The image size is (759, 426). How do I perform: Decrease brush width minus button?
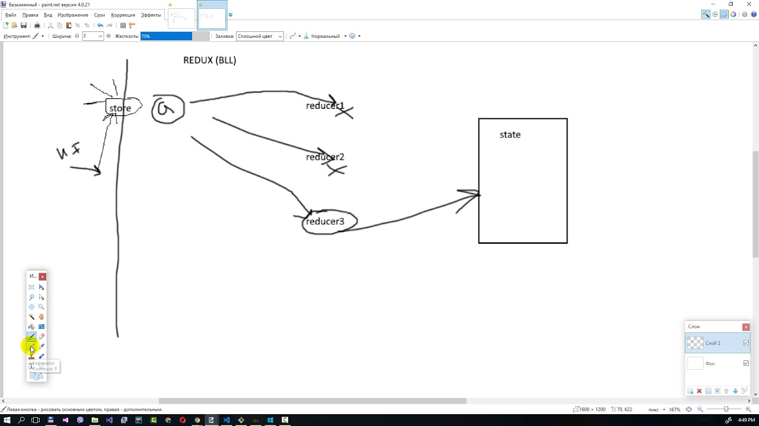coord(77,36)
